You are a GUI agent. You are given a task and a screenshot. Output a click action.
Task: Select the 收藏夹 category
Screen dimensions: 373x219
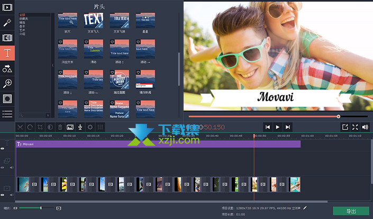24,19
